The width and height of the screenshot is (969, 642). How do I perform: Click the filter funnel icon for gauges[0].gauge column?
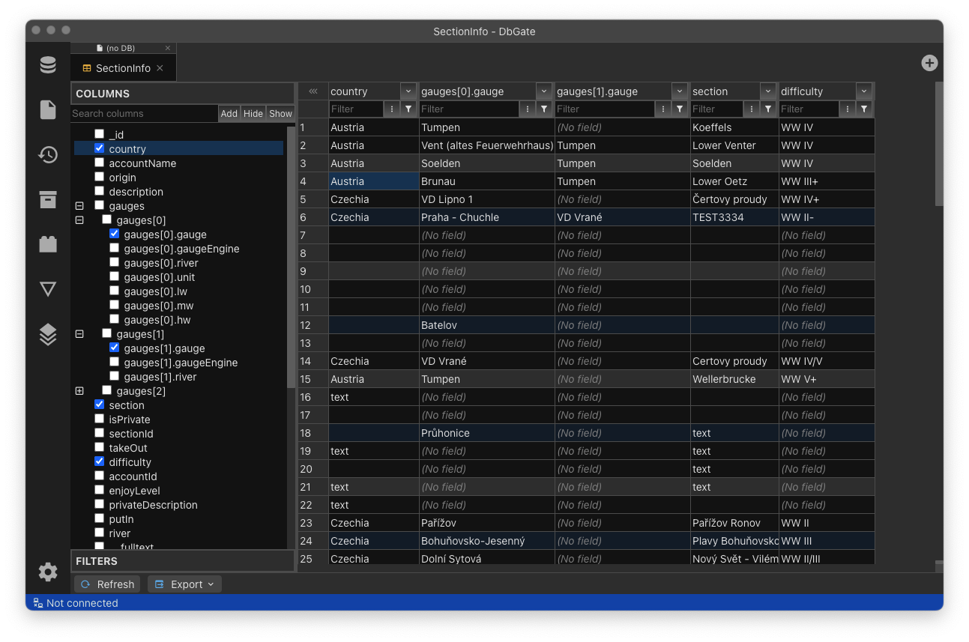tap(545, 109)
